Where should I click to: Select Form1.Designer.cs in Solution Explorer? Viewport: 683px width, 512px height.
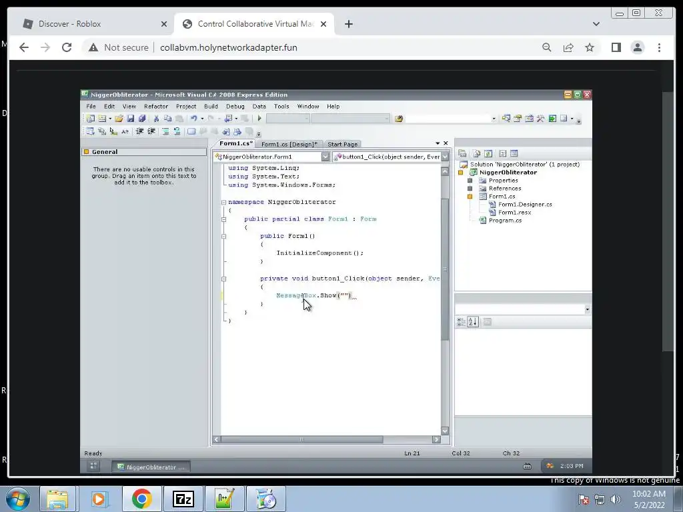coord(525,205)
